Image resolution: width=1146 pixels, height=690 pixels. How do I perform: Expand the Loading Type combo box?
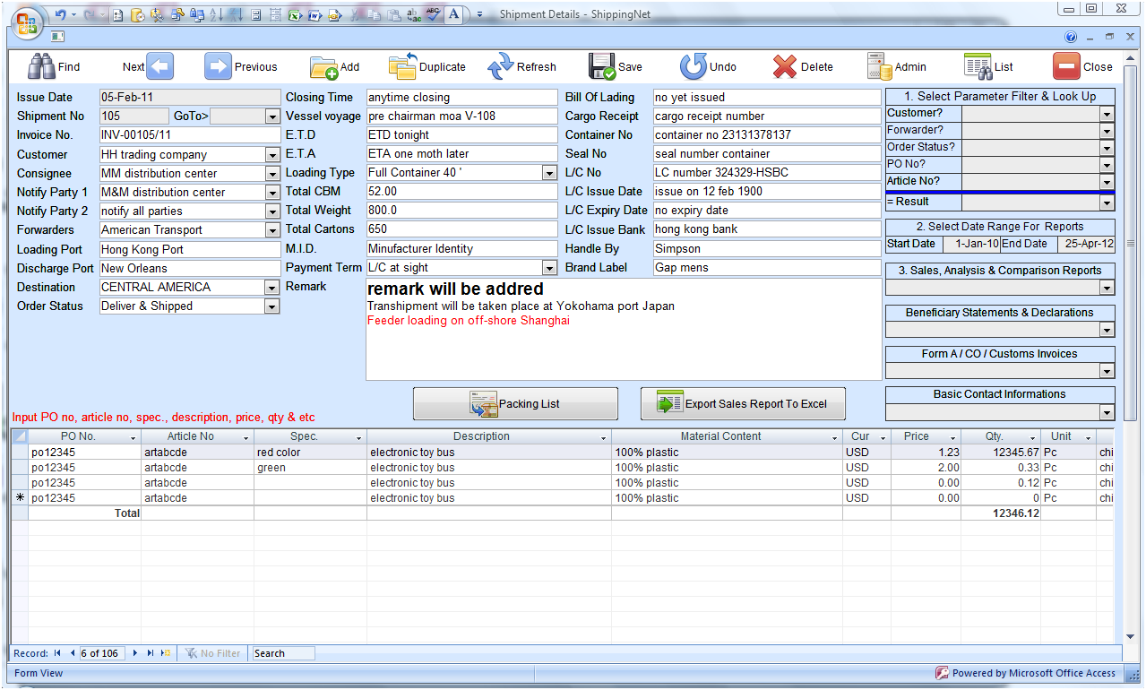tap(549, 173)
